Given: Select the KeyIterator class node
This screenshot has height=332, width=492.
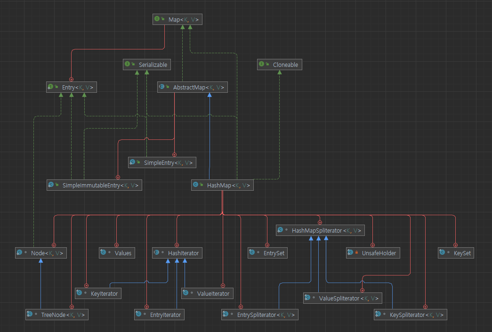Looking at the screenshot, I should pyautogui.click(x=98, y=293).
